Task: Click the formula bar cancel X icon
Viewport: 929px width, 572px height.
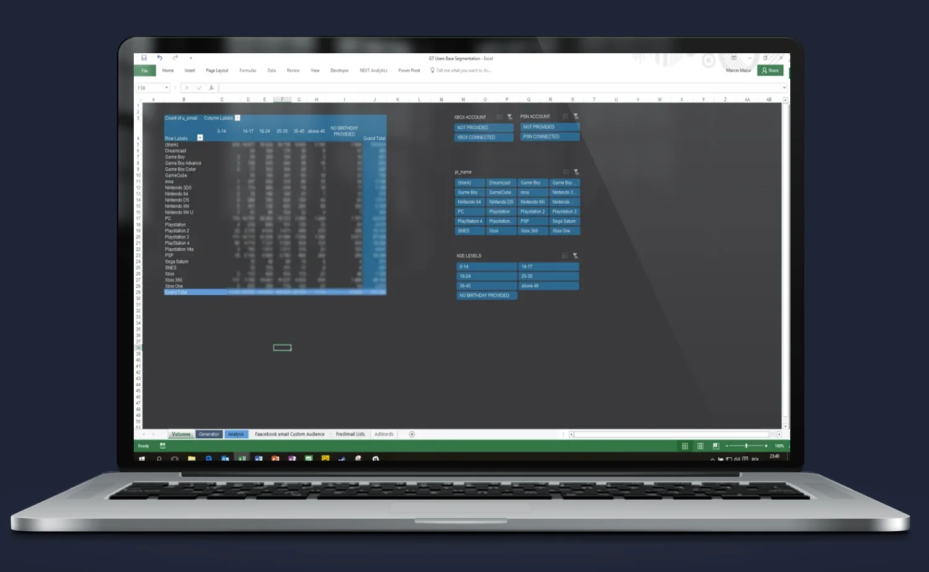Action: tap(187, 88)
